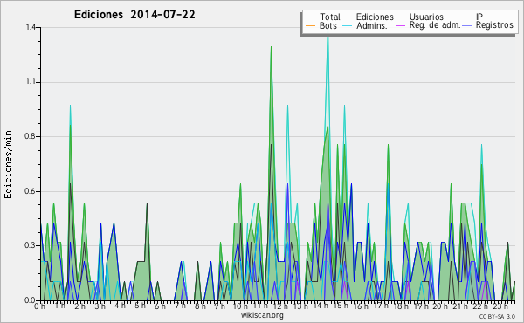Click the 1.1 y-axis value
524x323 pixels.
[31, 82]
